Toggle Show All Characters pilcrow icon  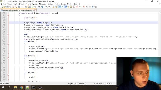click(x=63, y=7)
